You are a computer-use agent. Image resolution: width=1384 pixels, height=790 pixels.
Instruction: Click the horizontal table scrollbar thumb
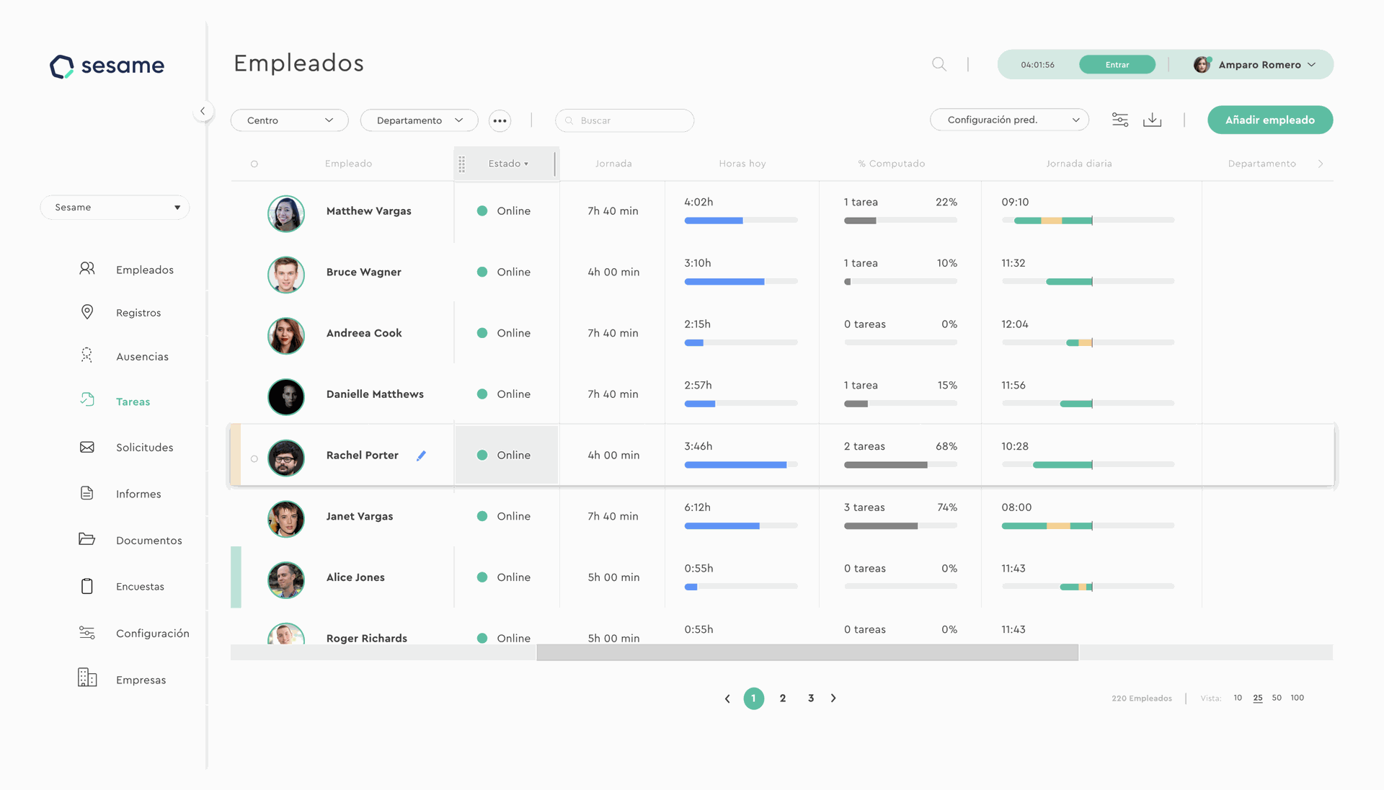point(807,652)
